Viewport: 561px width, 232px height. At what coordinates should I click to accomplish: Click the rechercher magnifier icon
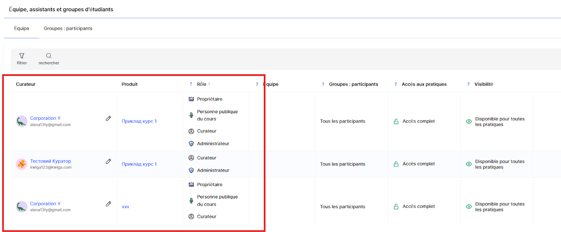[49, 56]
